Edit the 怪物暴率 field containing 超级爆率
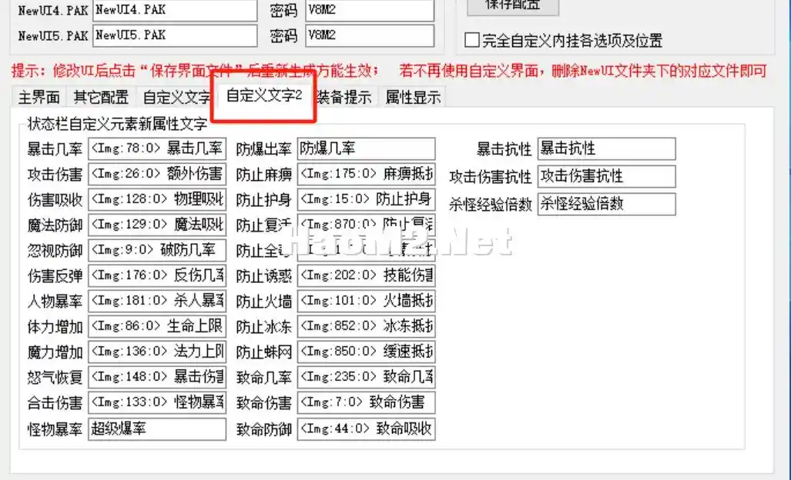The height and width of the screenshot is (480, 791). click(157, 429)
